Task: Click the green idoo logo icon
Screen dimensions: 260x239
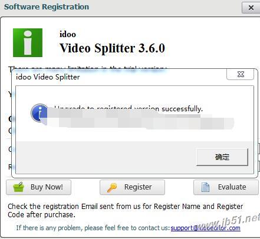Action: click(x=28, y=42)
